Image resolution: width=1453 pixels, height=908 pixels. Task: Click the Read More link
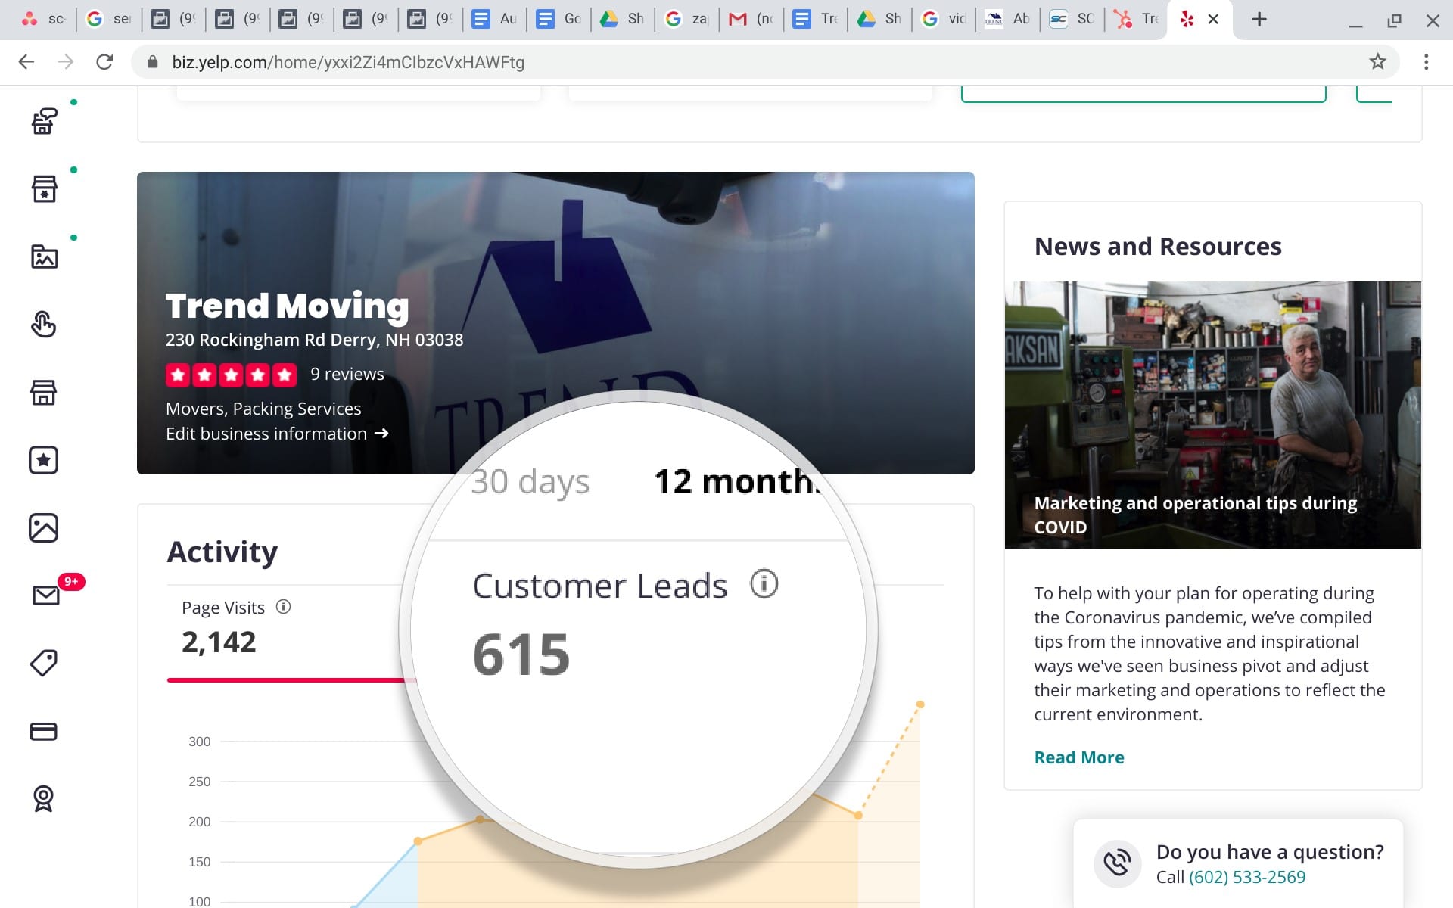[1079, 757]
